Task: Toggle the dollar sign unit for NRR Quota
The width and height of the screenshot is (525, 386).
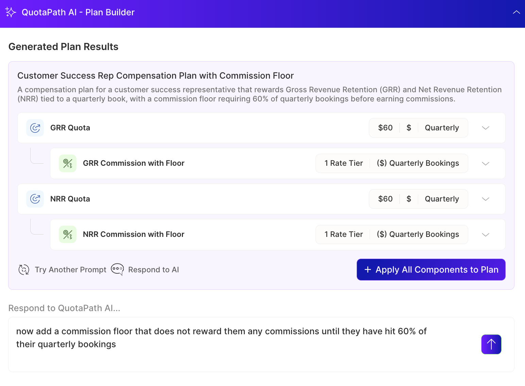Action: point(409,199)
